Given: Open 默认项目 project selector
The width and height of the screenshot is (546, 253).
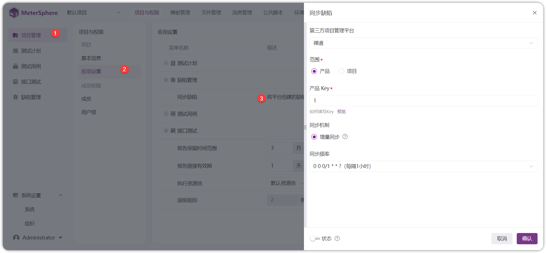Looking at the screenshot, I should (x=94, y=13).
